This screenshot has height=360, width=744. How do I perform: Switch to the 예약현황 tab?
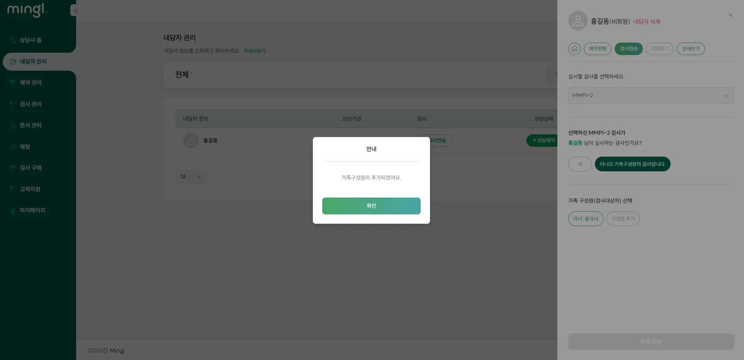click(598, 49)
